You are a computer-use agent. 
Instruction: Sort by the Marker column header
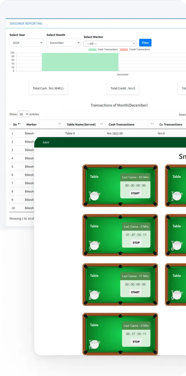(x=31, y=124)
